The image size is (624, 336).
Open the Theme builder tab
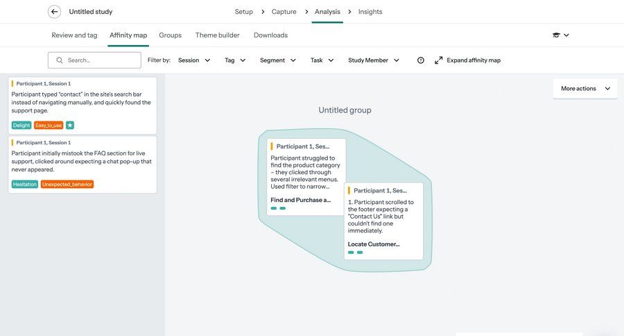click(x=217, y=35)
